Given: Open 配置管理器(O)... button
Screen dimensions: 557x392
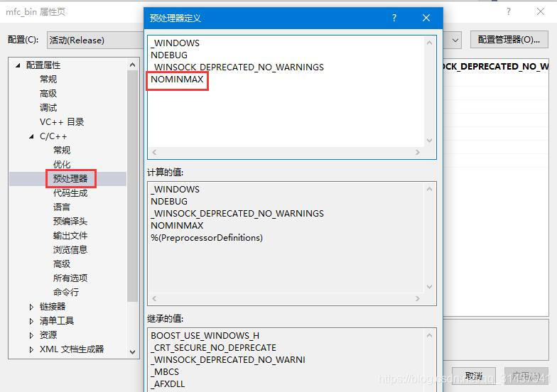Looking at the screenshot, I should [x=509, y=40].
